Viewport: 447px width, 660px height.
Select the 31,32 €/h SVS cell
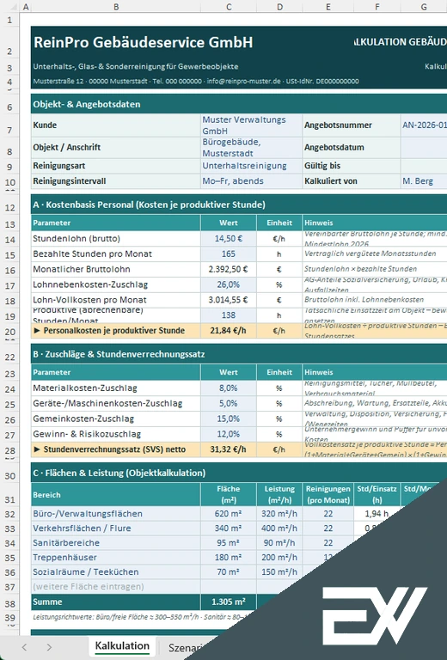point(229,449)
